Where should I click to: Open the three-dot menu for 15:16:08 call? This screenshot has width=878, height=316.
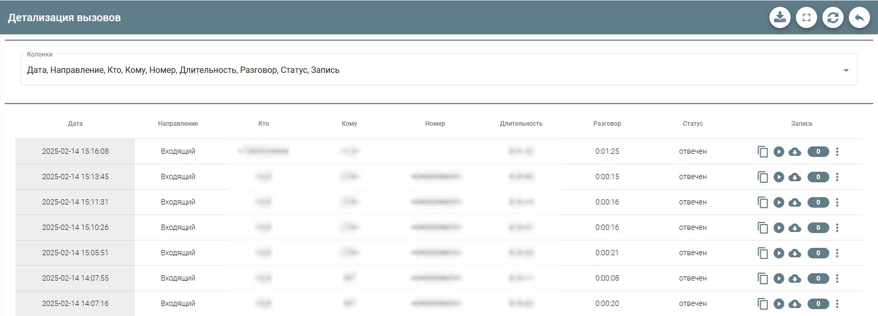point(837,152)
